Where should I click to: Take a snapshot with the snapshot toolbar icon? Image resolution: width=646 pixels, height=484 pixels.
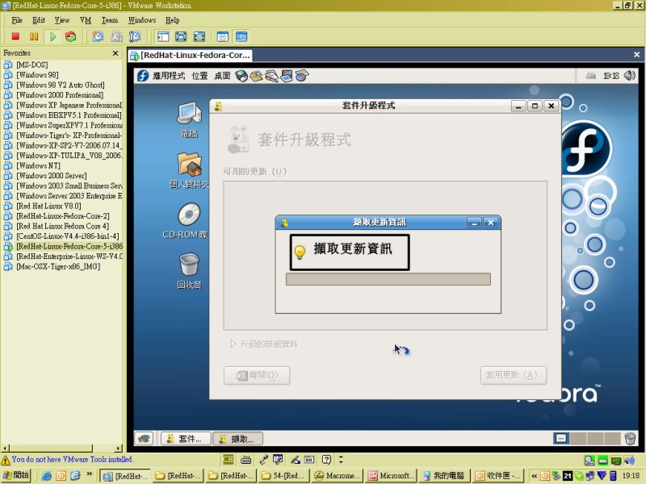[x=98, y=36]
